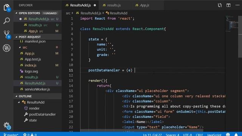Open index.js in file tree
Screen dimensions: 242x136
[37, 65]
